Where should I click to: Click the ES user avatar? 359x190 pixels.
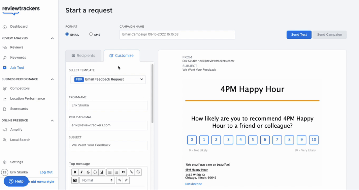pos(5,172)
